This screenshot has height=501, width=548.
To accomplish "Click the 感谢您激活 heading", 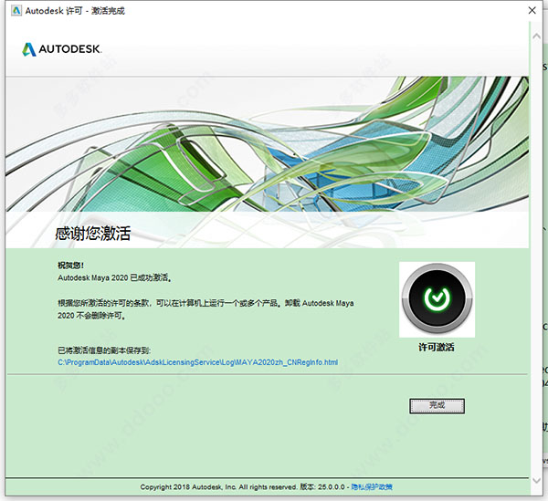I will tap(92, 234).
